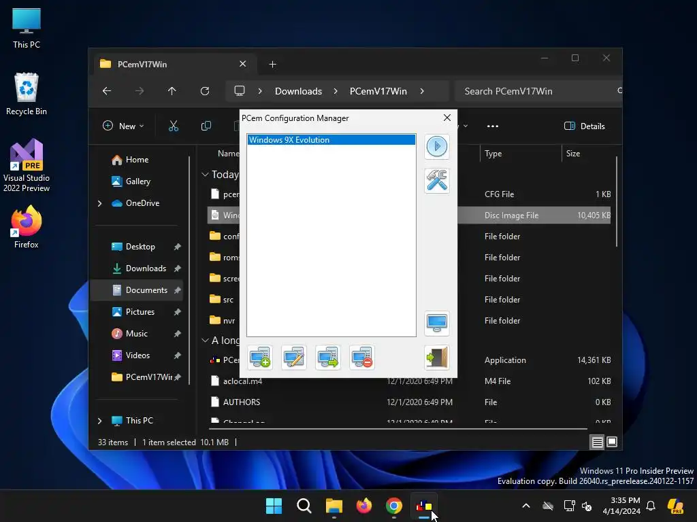The image size is (697, 522).
Task: Launch Chrome from the taskbar
Action: coord(394,506)
